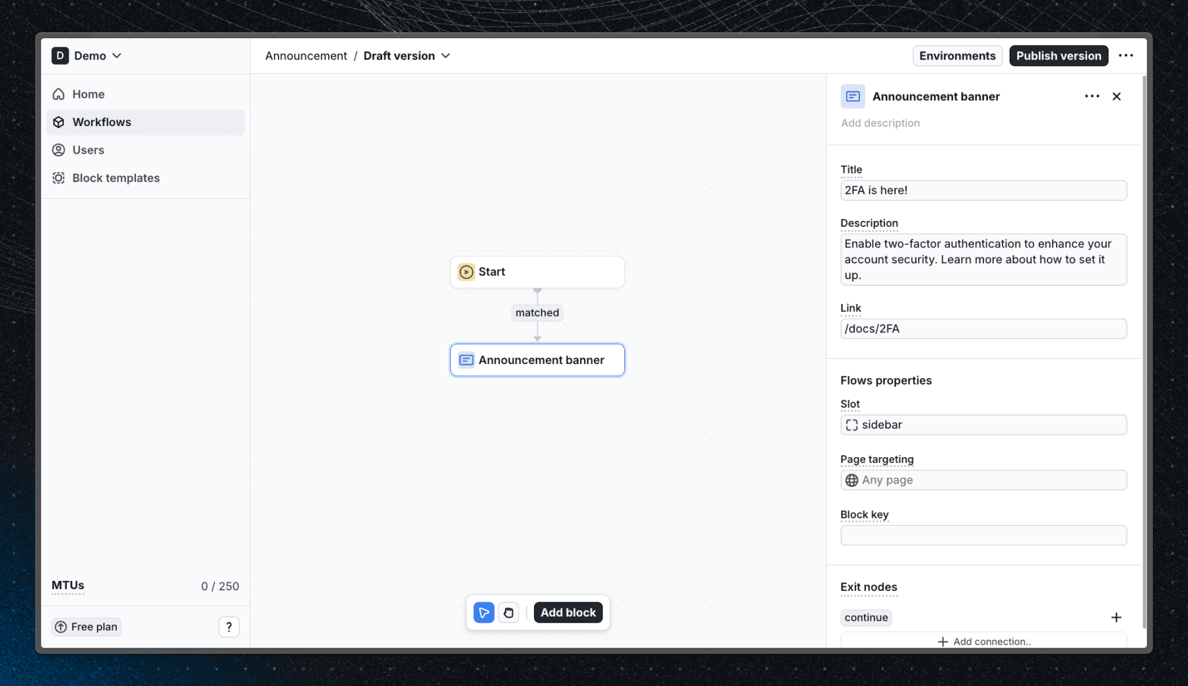Publish the current version

click(1058, 55)
